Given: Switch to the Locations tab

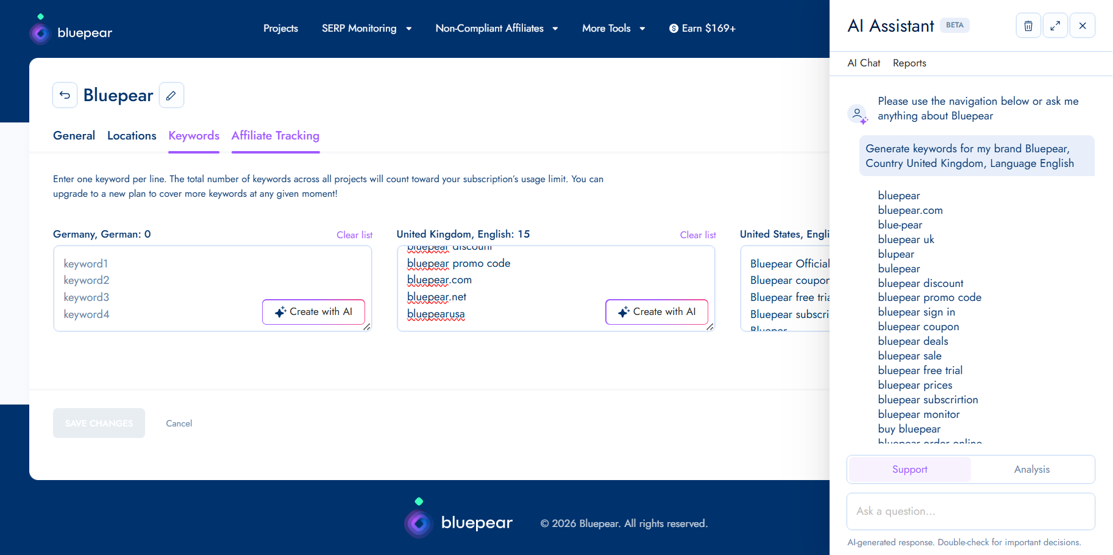Looking at the screenshot, I should pos(132,136).
